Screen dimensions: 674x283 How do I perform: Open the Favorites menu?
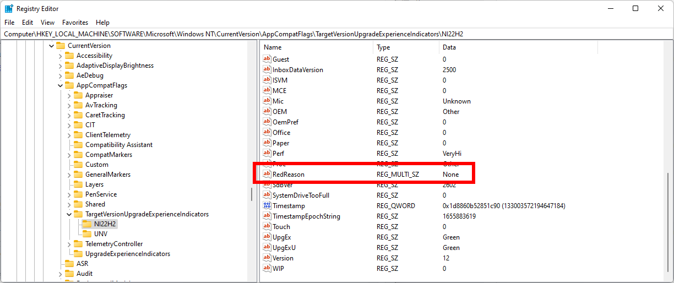click(75, 23)
